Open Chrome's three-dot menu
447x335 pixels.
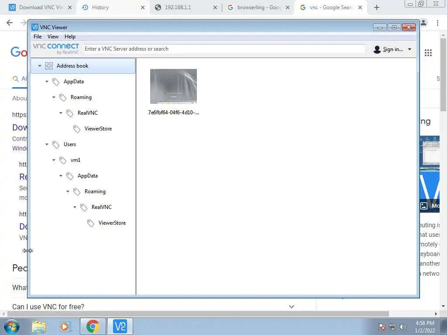point(437,23)
